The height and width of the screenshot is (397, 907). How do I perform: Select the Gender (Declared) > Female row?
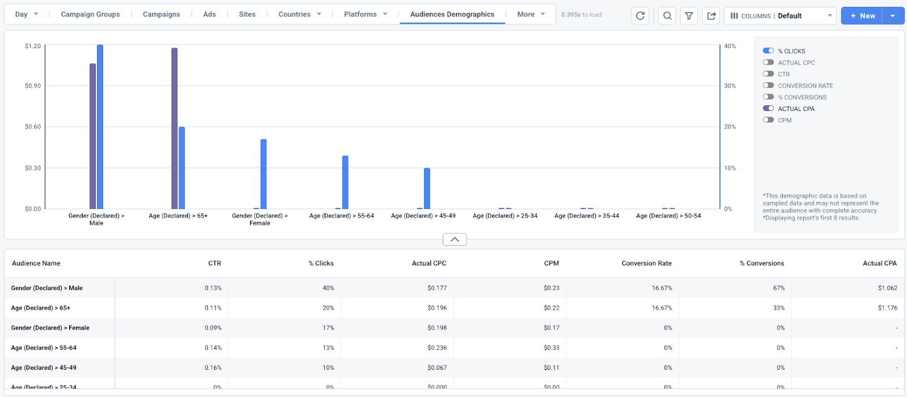(455, 328)
